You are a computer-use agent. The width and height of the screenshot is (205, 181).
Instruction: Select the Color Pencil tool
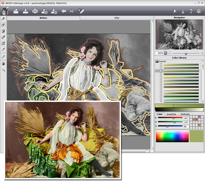pos(3,18)
